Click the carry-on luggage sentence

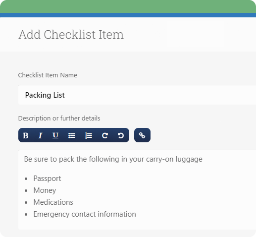click(x=113, y=159)
